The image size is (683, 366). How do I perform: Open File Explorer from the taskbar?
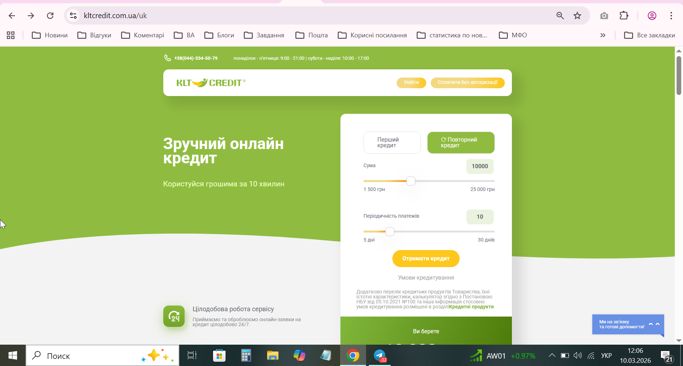point(272,355)
